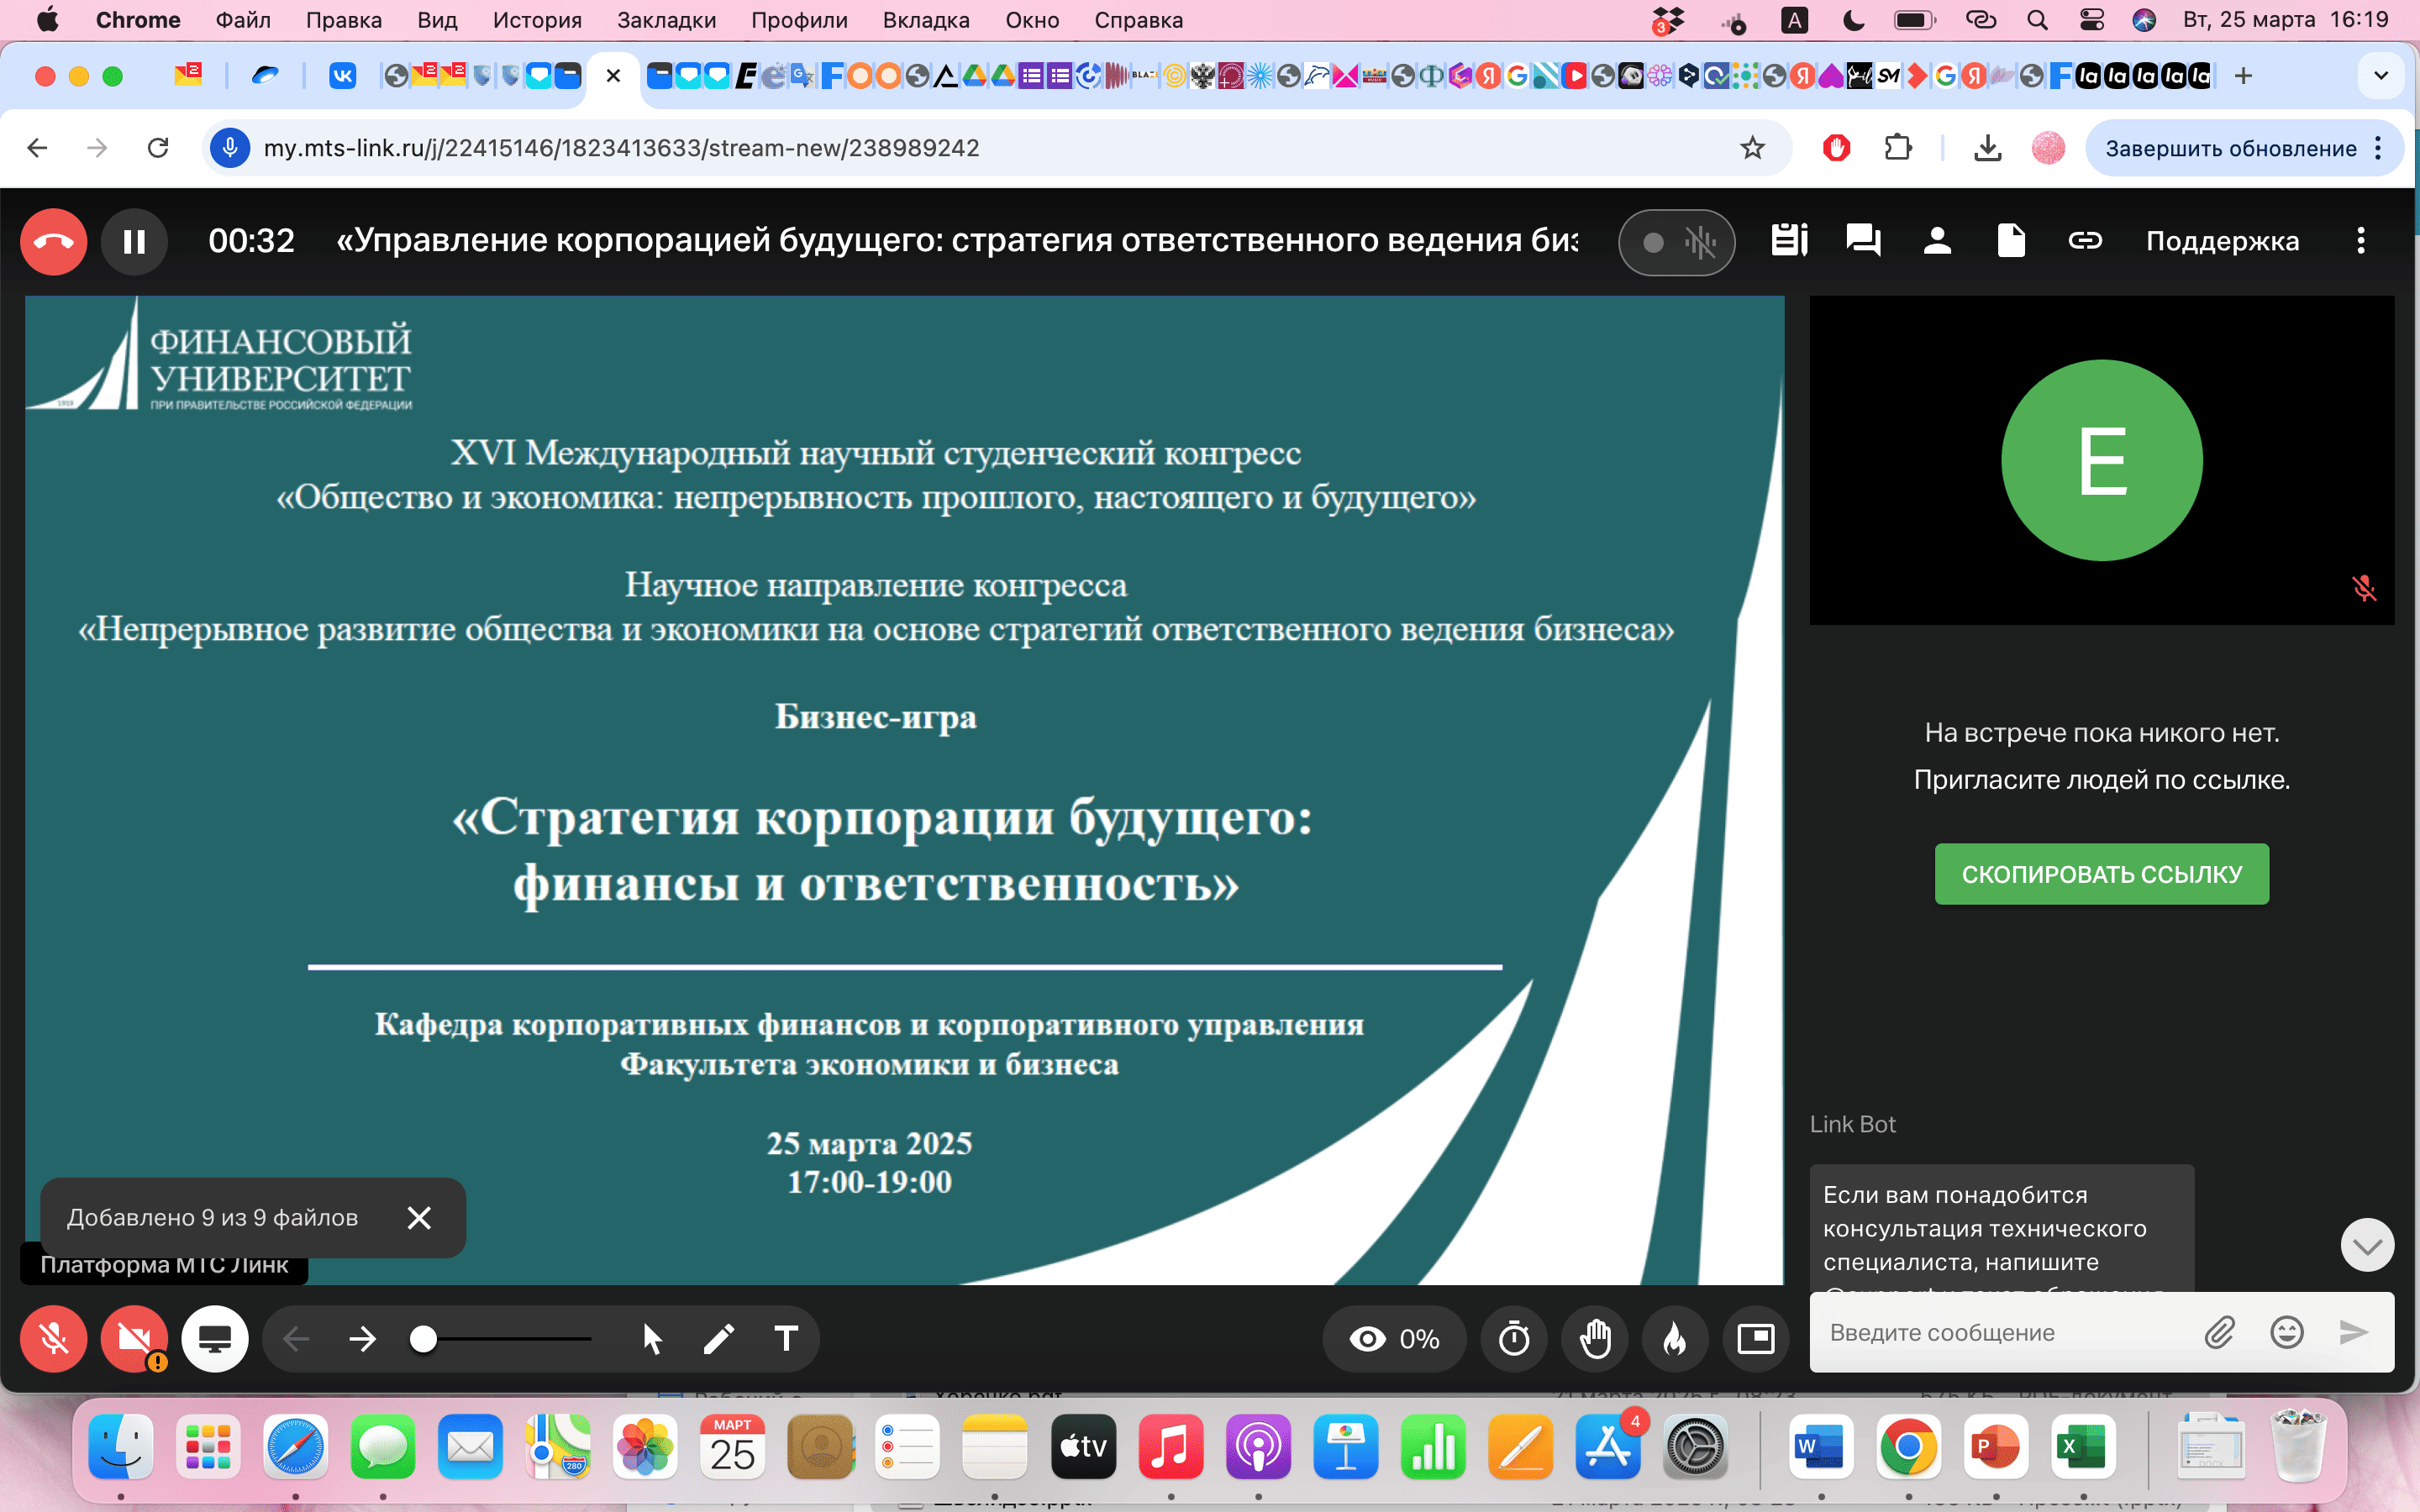This screenshot has width=2420, height=1512.
Task: Open a new browser tab
Action: click(2243, 76)
